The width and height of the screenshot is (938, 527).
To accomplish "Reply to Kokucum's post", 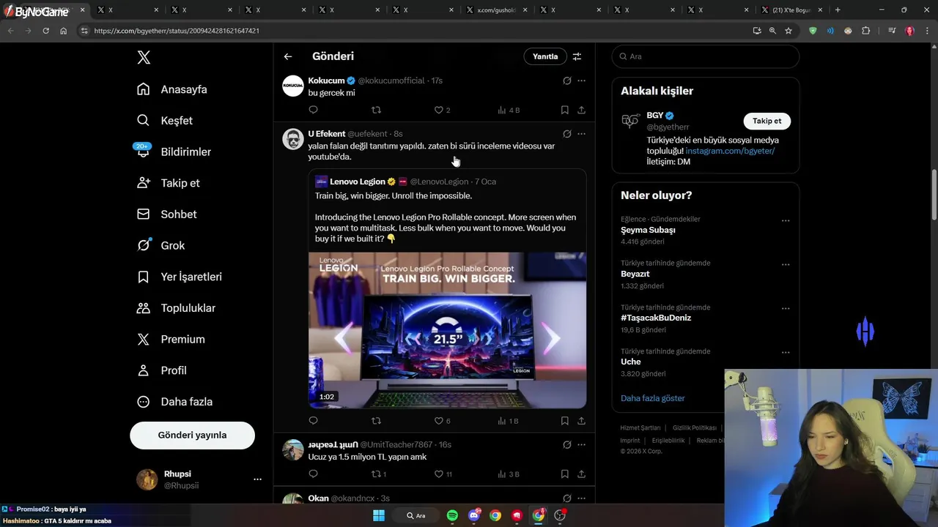I will [313, 110].
